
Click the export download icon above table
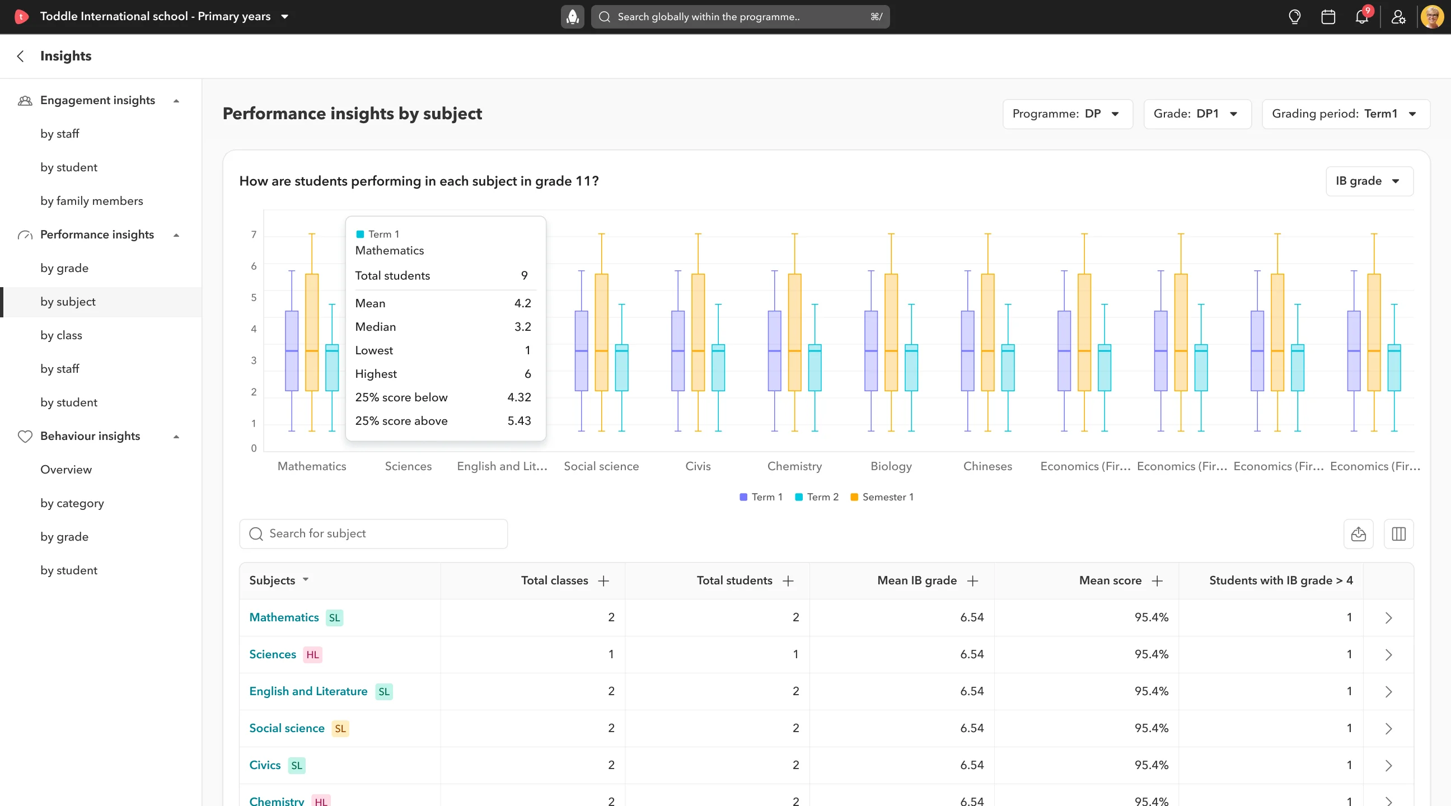click(x=1358, y=533)
